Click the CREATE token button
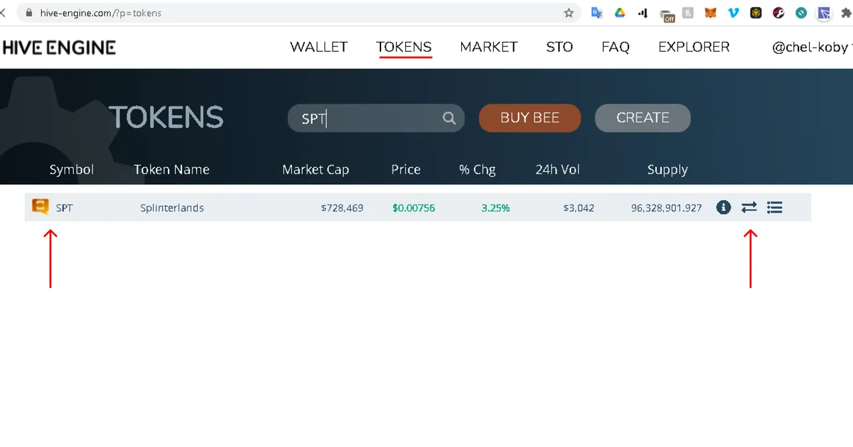The width and height of the screenshot is (853, 447). pyautogui.click(x=642, y=118)
